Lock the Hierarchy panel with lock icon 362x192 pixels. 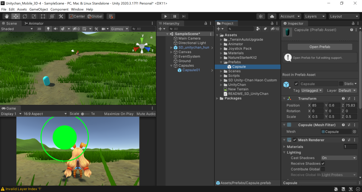[x=205, y=23]
